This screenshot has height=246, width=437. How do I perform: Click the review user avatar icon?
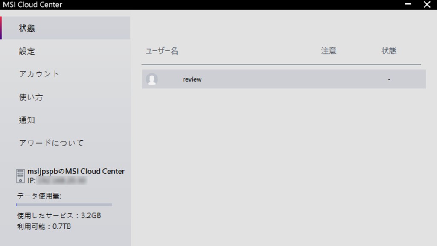(x=152, y=79)
